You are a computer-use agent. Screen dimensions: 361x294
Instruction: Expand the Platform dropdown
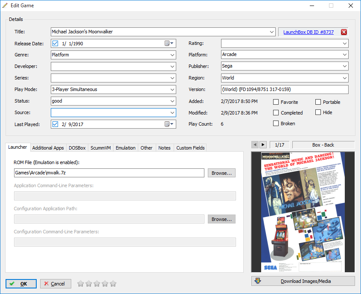coord(345,55)
